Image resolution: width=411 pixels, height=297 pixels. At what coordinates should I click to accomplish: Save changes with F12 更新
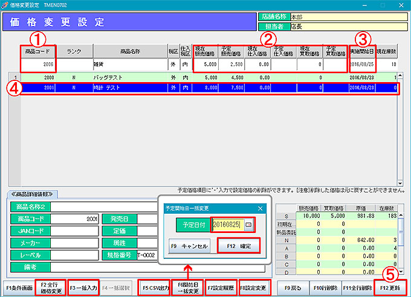tap(390, 288)
